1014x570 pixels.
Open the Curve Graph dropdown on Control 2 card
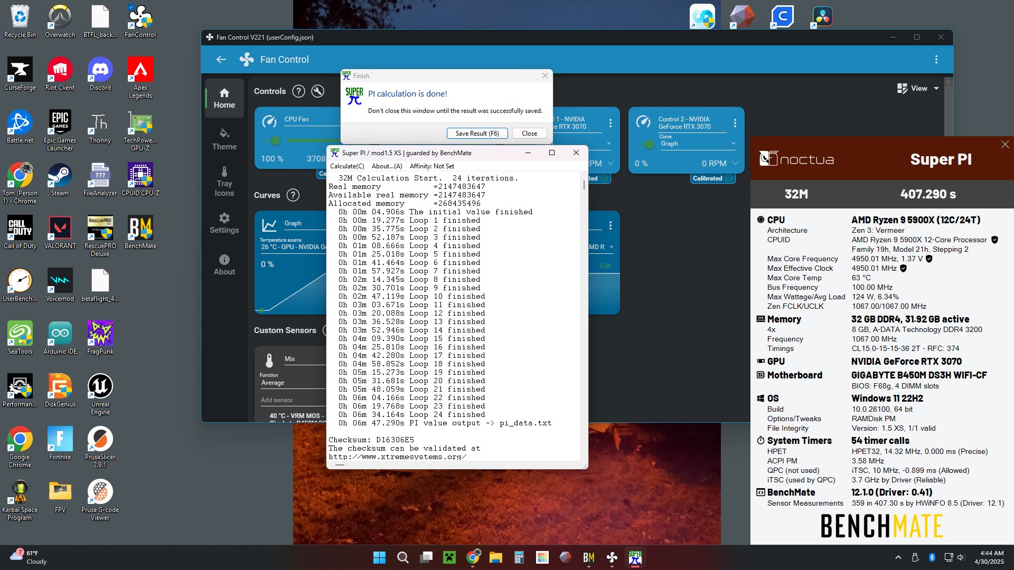pos(698,144)
